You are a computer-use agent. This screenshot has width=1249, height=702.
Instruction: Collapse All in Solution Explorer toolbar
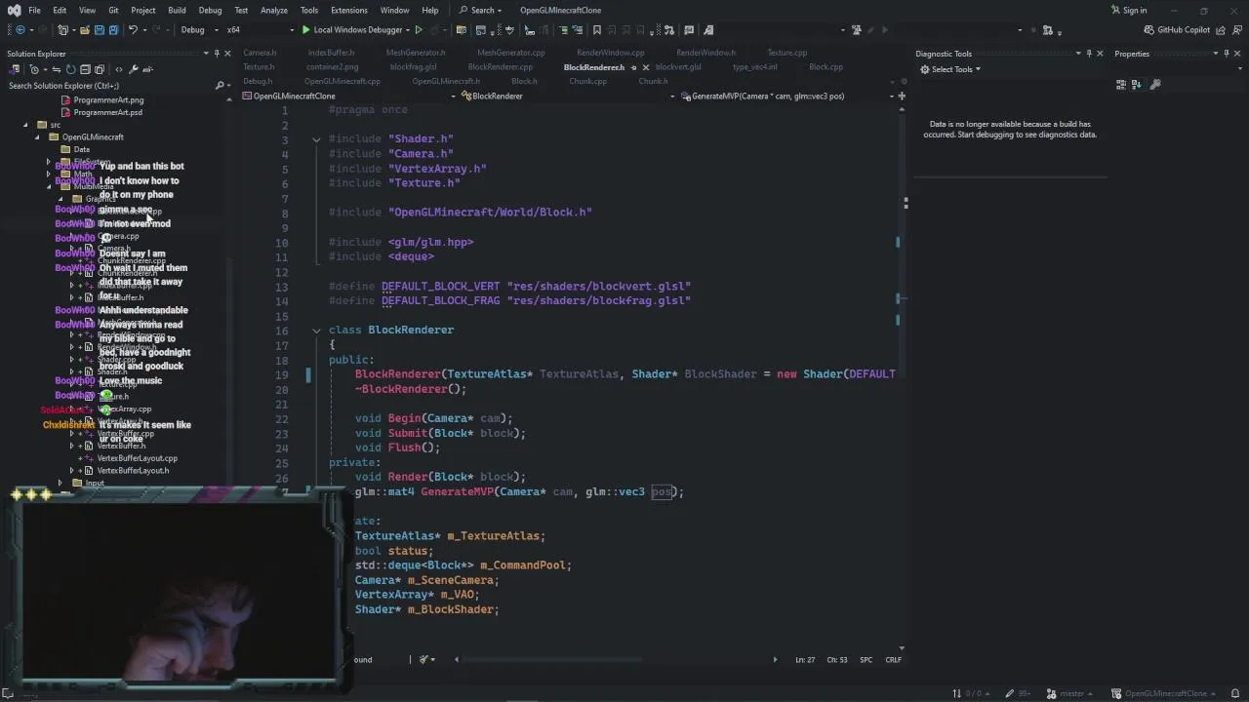pyautogui.click(x=85, y=69)
